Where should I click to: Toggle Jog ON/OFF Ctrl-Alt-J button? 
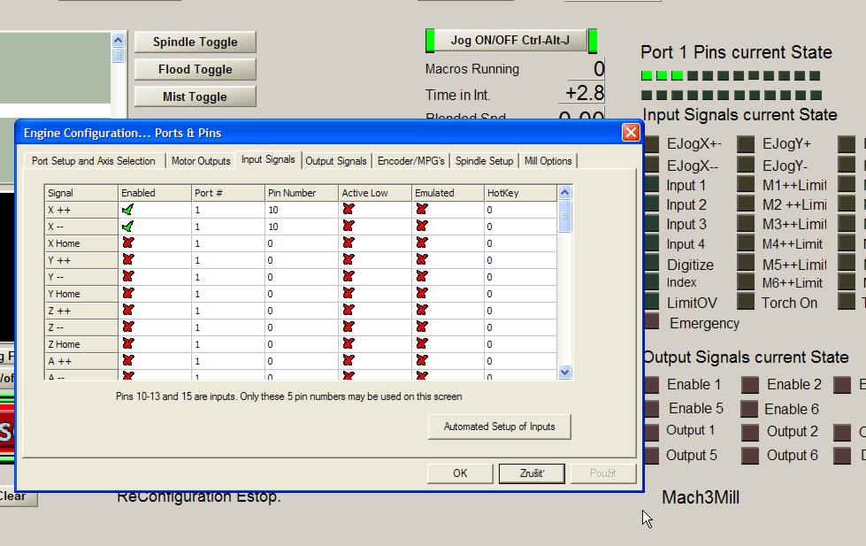click(x=510, y=41)
